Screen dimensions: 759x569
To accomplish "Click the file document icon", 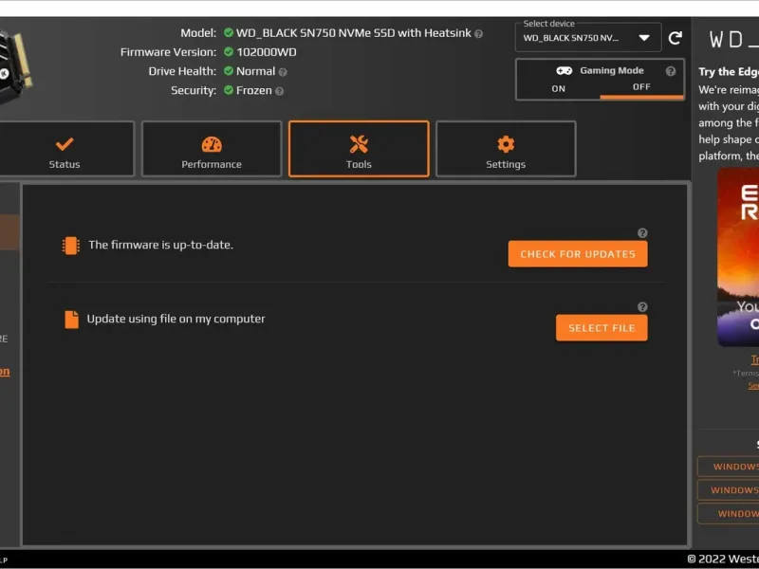I will (72, 320).
